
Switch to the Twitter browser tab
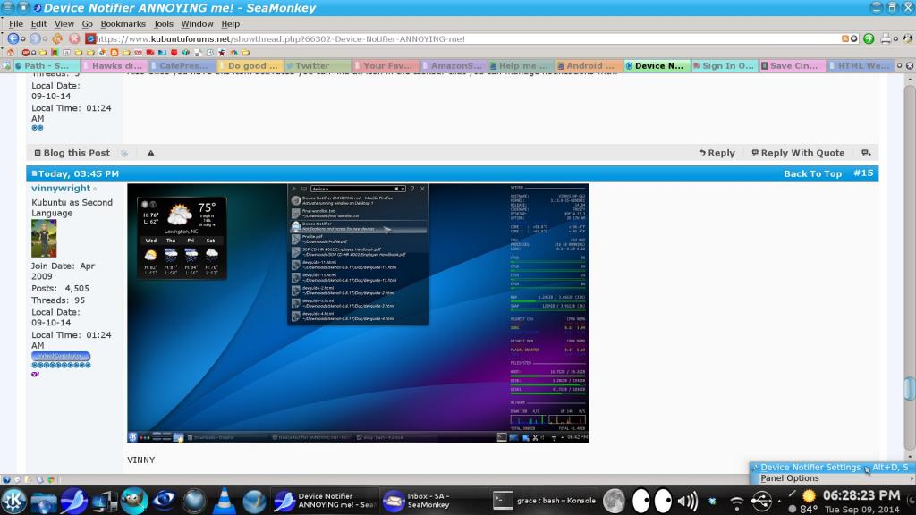click(318, 66)
